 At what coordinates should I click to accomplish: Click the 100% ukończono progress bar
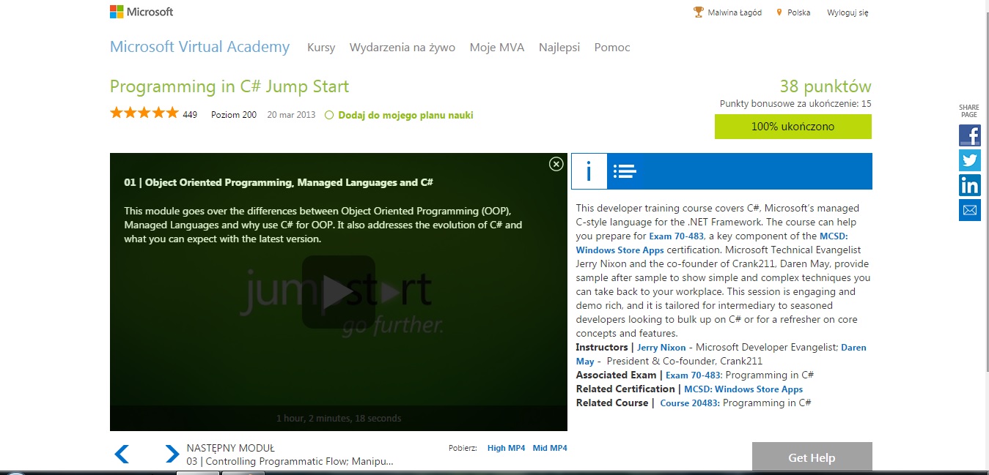793,127
